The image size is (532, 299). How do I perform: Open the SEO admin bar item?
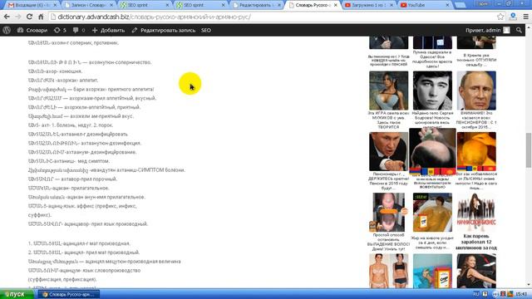(206, 30)
